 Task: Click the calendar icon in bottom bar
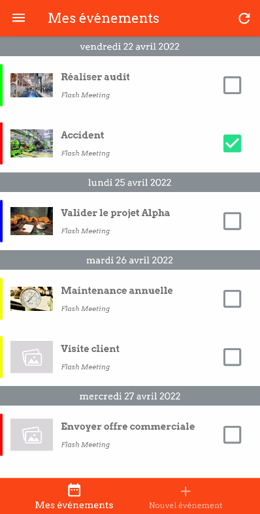[74, 490]
